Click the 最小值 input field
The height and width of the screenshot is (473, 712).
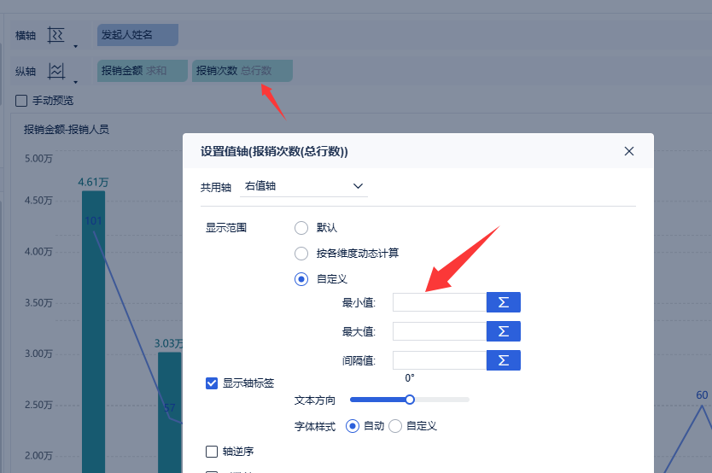tap(440, 302)
